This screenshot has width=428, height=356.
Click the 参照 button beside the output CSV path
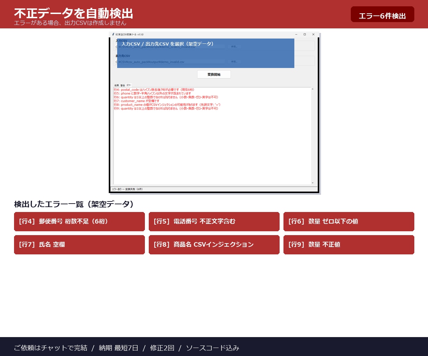point(234,62)
